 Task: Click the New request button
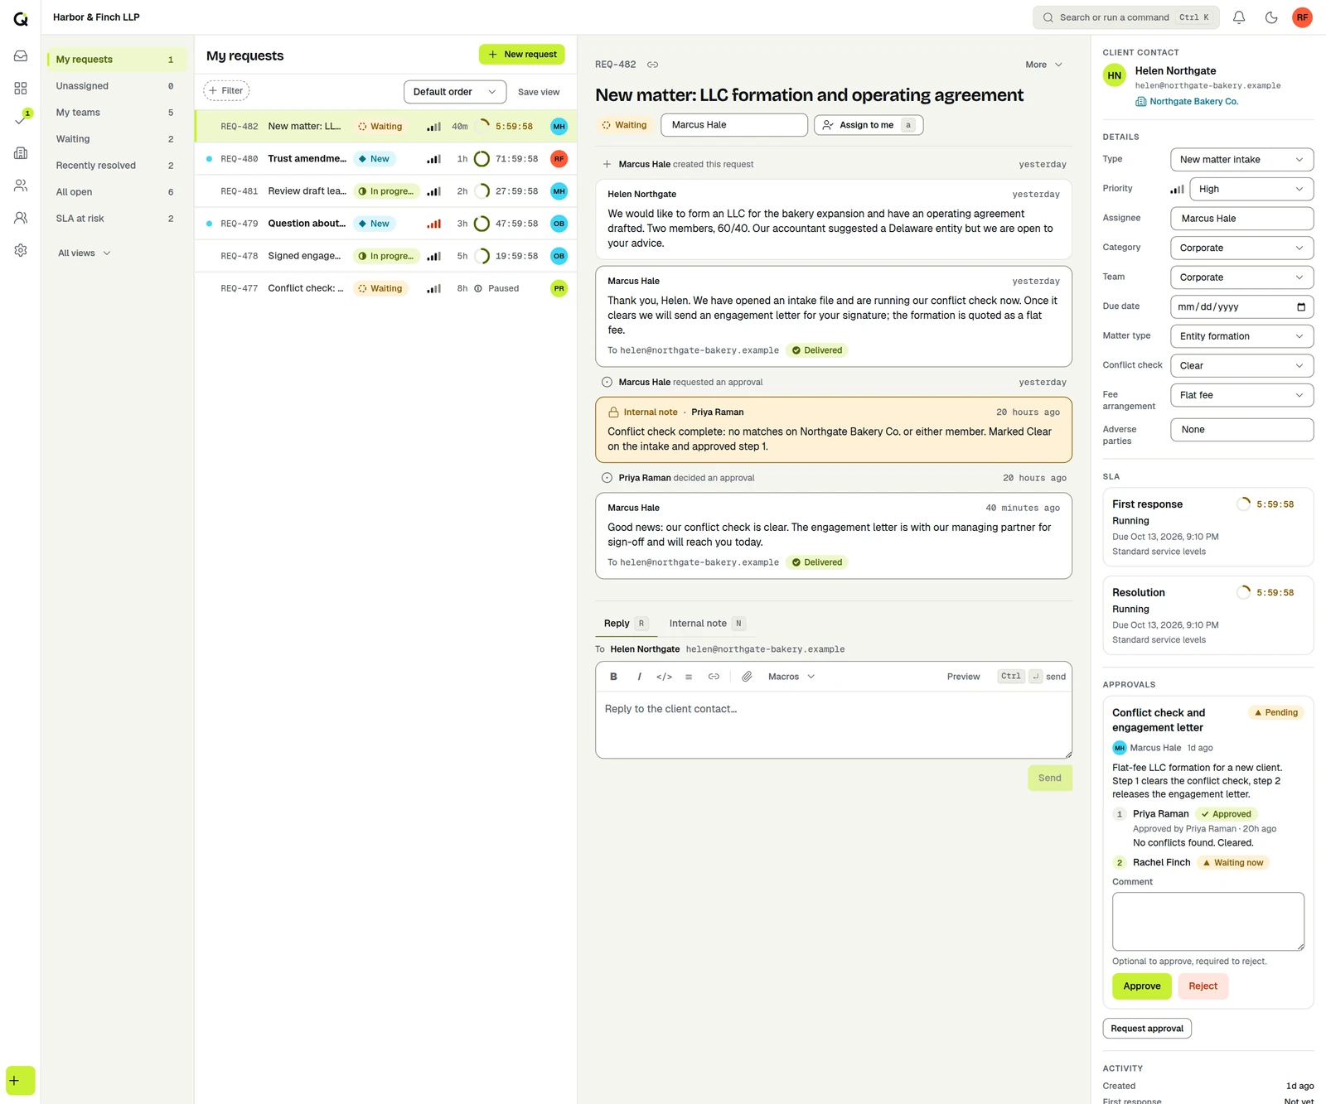(522, 55)
